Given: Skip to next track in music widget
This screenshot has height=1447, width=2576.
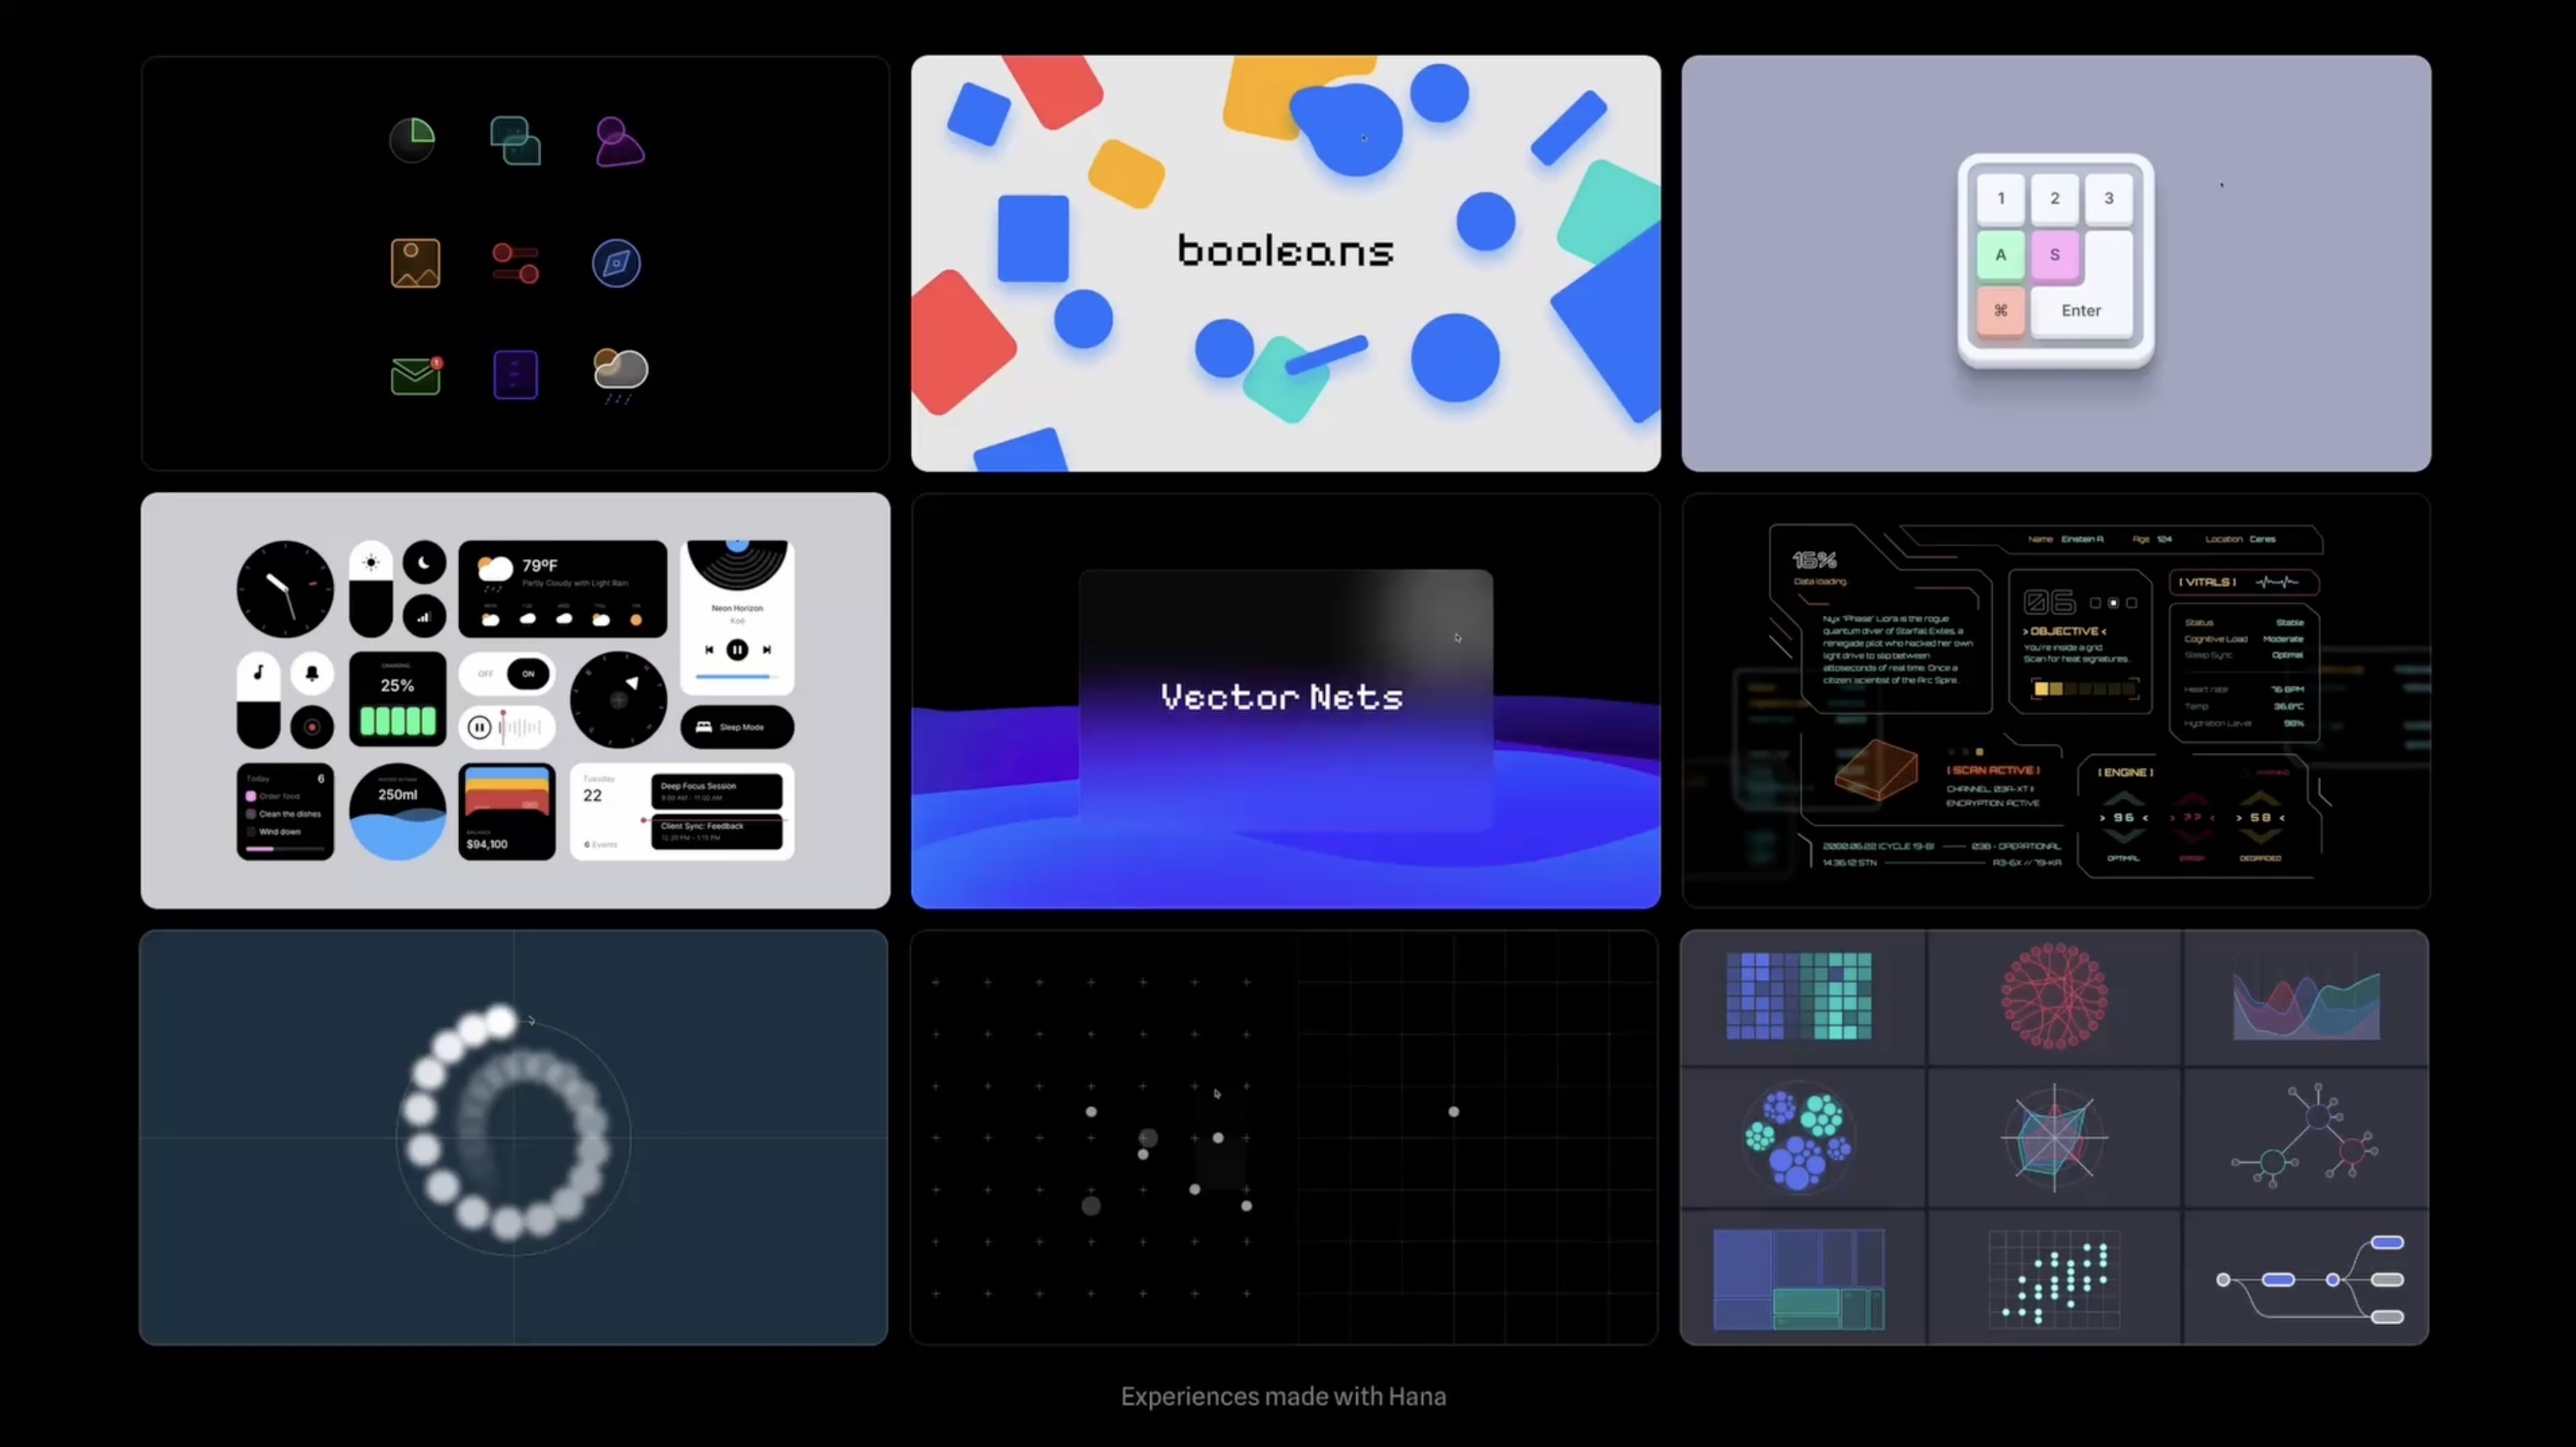Looking at the screenshot, I should pyautogui.click(x=767, y=650).
